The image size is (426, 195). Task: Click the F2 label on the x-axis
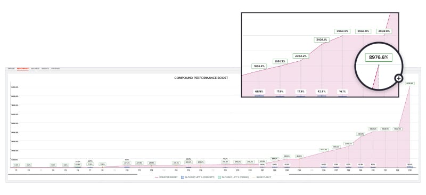29,170
